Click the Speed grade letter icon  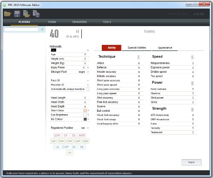tap(193, 57)
